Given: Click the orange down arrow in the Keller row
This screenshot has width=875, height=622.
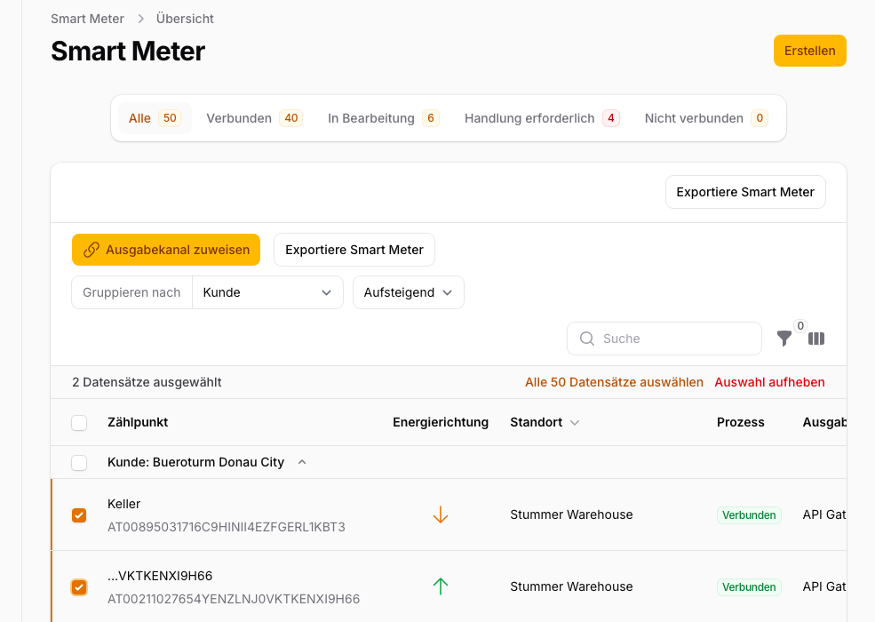Looking at the screenshot, I should (x=441, y=514).
